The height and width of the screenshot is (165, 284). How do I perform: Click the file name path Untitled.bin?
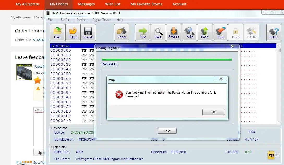110,159
